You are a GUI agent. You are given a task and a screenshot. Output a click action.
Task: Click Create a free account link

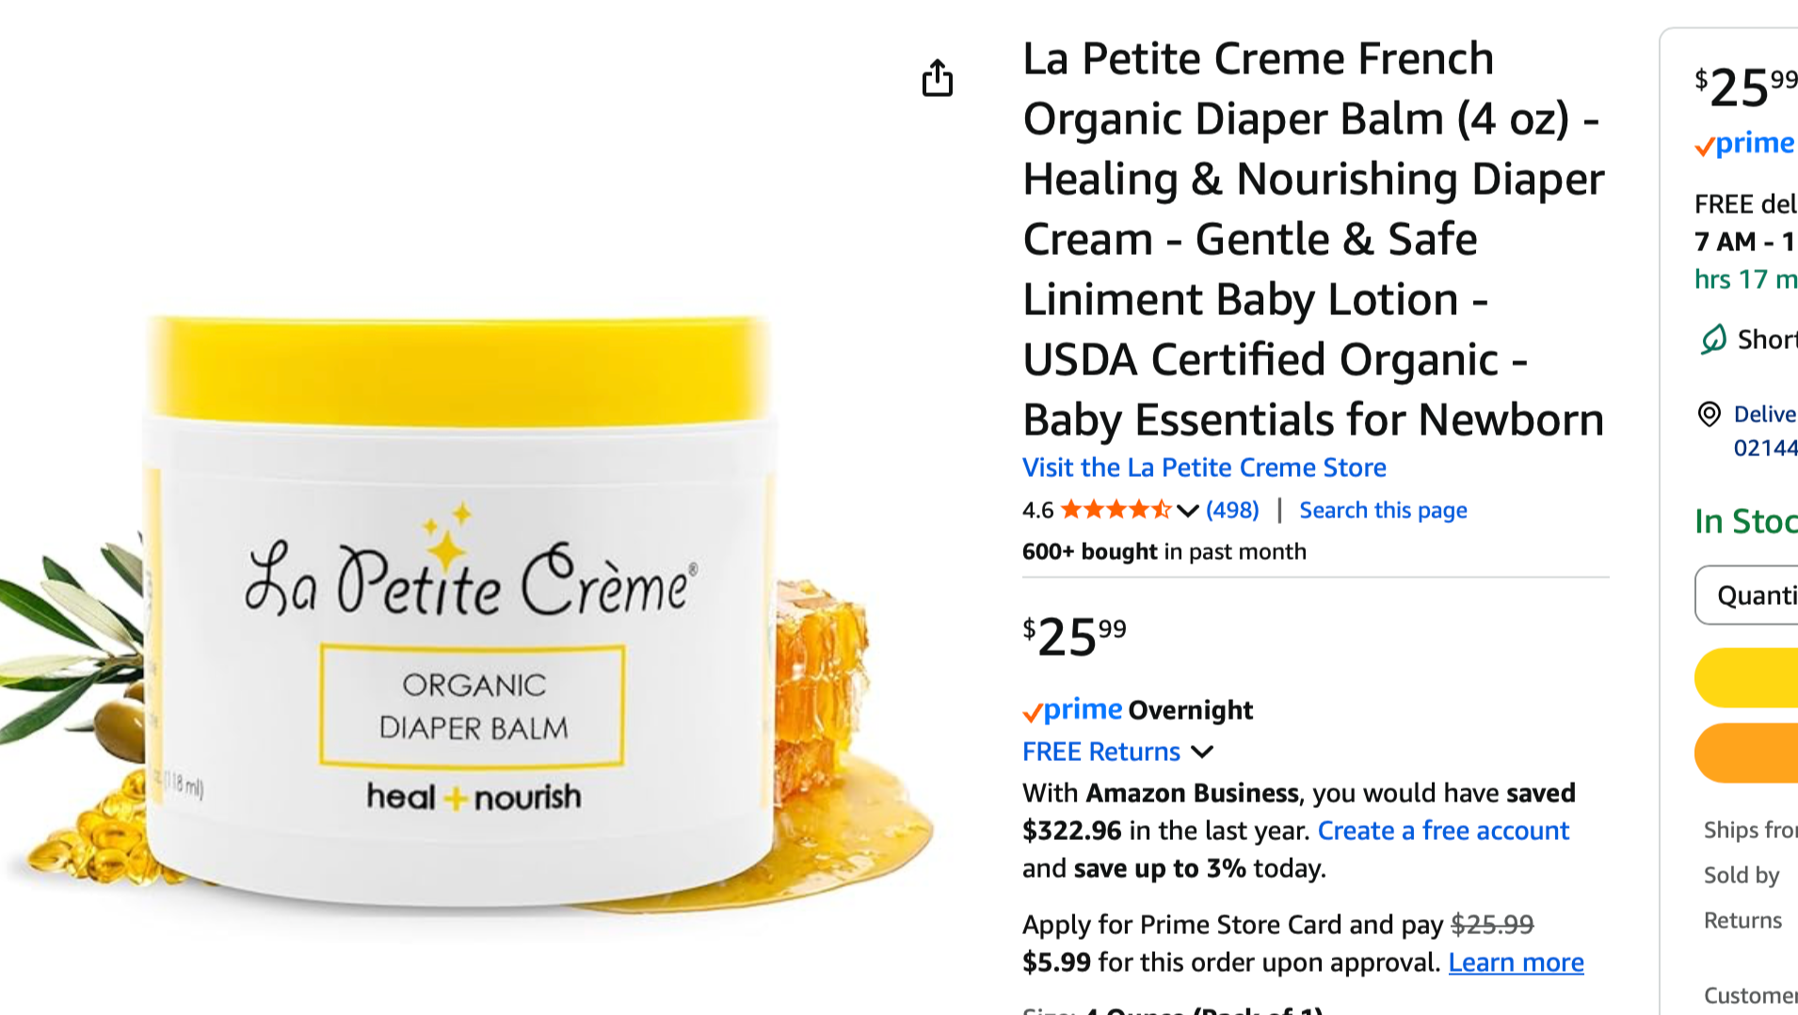(x=1443, y=831)
